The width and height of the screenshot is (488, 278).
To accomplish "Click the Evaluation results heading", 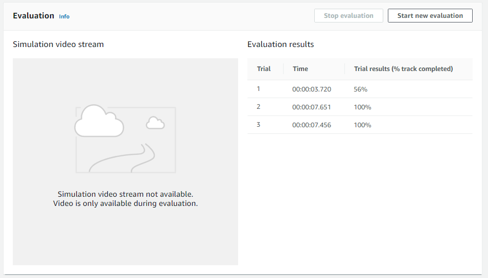I will (281, 44).
